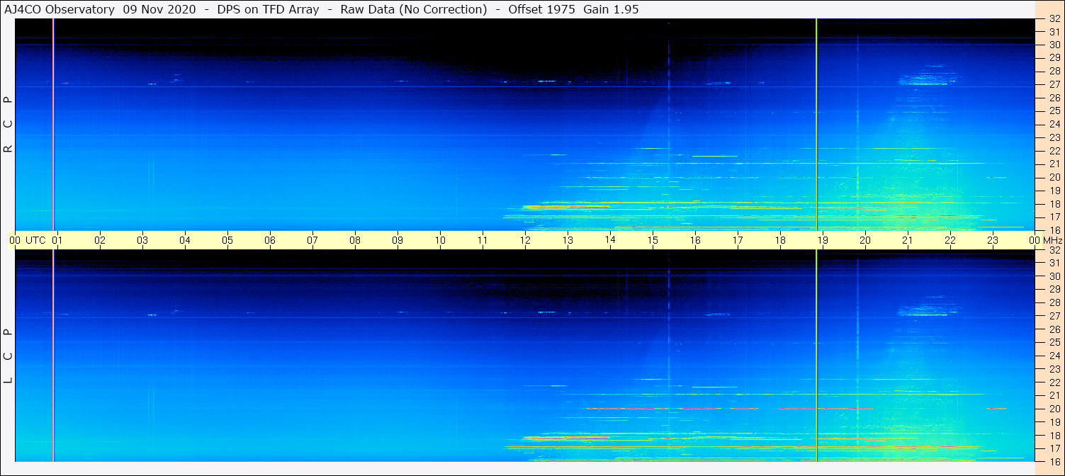This screenshot has height=476, width=1065.
Task: Click the RCP vertical label on the left
Action: pyautogui.click(x=9, y=125)
